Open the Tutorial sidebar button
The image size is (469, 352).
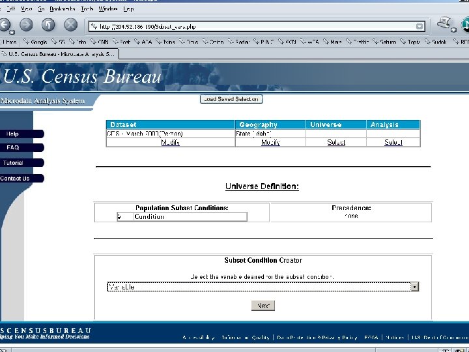pyautogui.click(x=22, y=163)
